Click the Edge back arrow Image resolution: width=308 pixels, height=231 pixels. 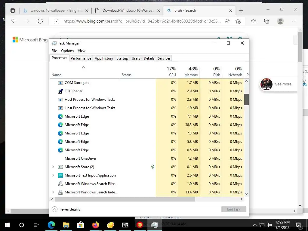[x=14, y=21]
